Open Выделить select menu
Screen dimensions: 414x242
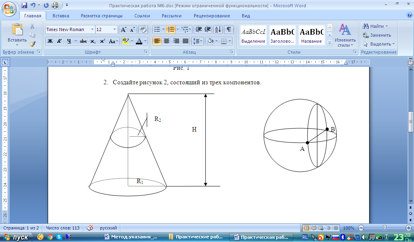click(378, 44)
